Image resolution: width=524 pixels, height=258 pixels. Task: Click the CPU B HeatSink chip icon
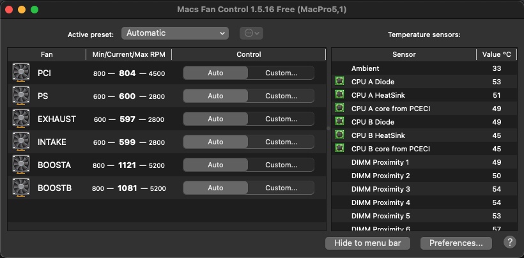[x=340, y=135]
